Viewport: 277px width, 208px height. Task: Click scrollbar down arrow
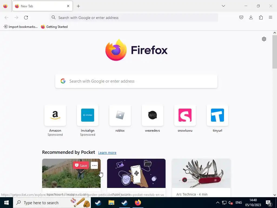[275, 195]
